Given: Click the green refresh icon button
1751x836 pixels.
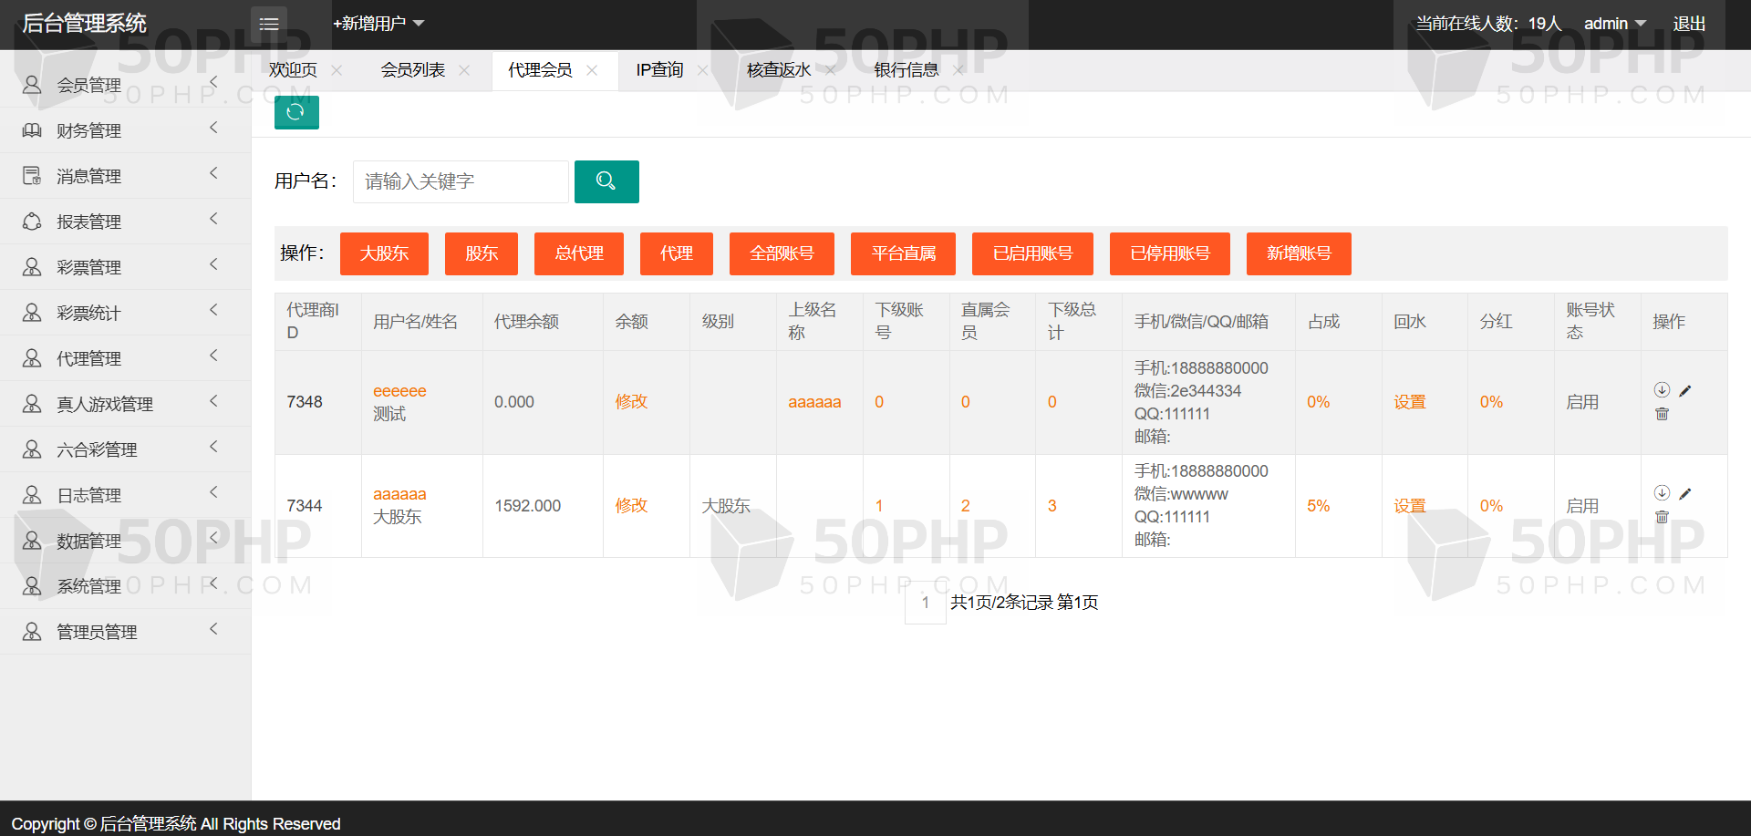Looking at the screenshot, I should click(295, 112).
